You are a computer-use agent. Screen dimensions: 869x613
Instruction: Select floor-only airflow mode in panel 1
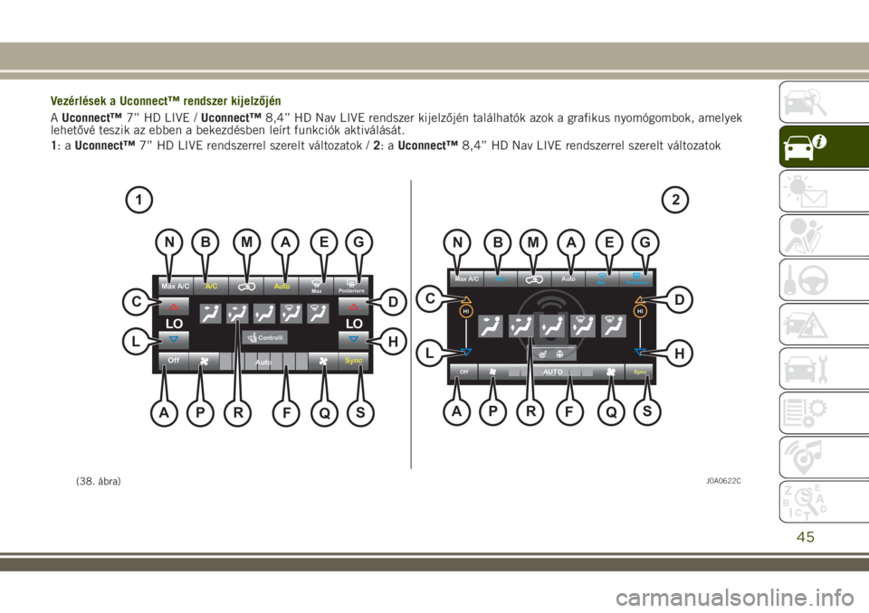tap(264, 314)
